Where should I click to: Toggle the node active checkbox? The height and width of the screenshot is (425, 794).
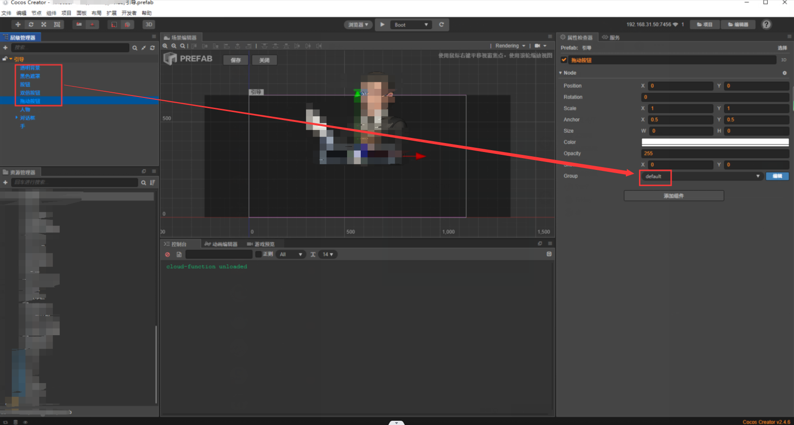click(x=564, y=60)
